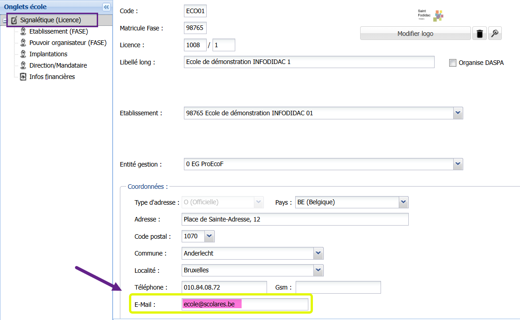Image resolution: width=520 pixels, height=320 pixels.
Task: Select Direction/Mandataire in the tree
Action: (58, 65)
